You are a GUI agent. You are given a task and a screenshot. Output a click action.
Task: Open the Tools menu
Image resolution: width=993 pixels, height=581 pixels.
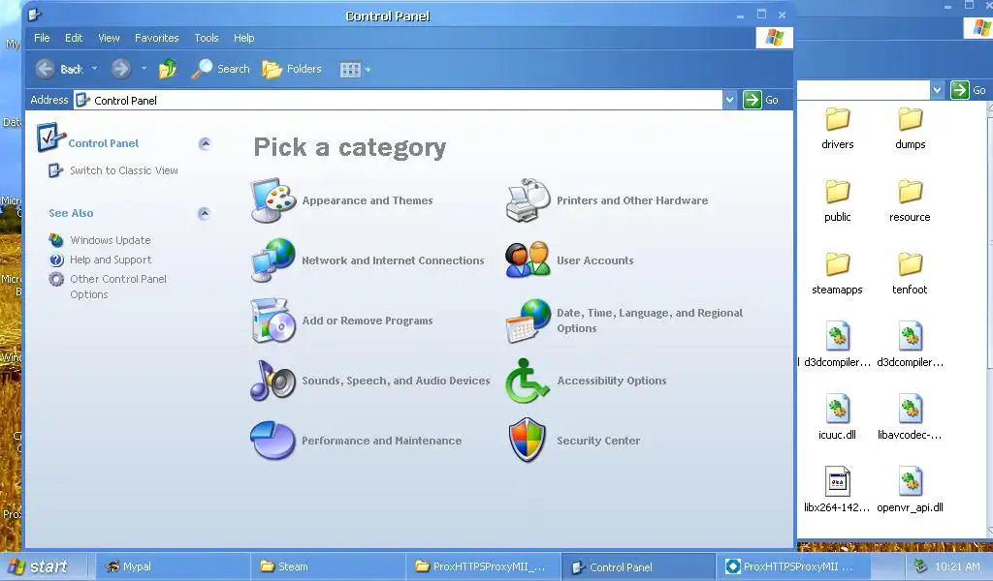pos(207,38)
